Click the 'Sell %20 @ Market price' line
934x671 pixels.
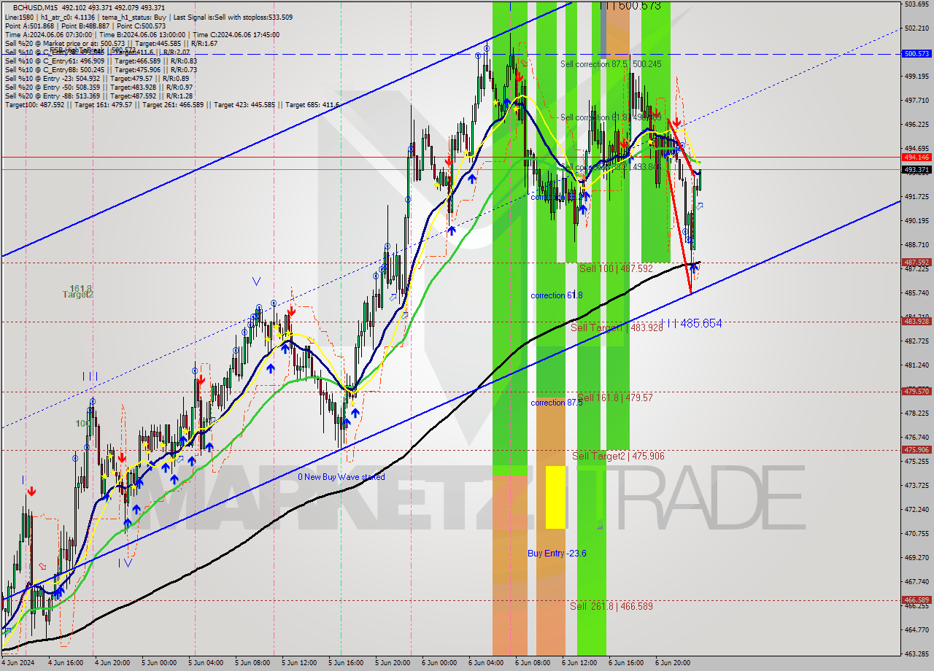(110, 43)
